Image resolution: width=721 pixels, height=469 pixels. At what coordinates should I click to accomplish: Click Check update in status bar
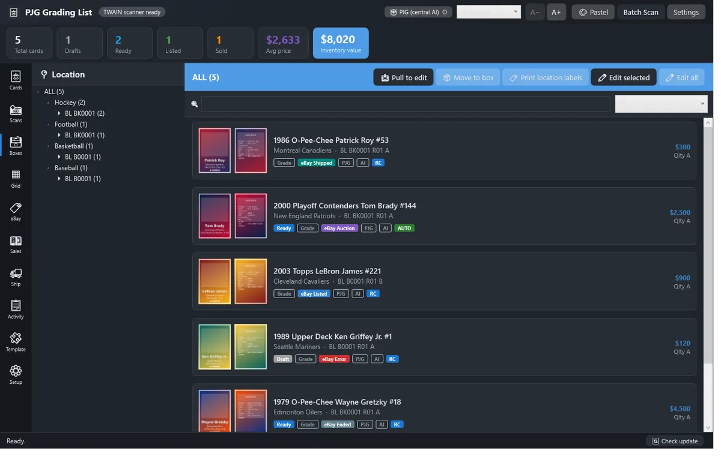point(675,441)
